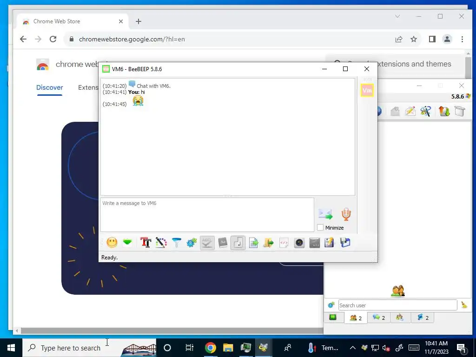Click the file transfer up-down arrows icon
This screenshot has width=476, height=357.
(x=444, y=112)
